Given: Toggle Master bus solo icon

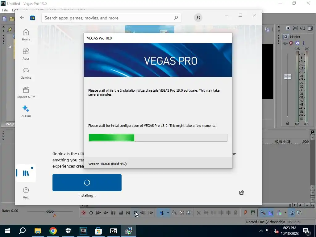Looking at the screenshot, I should [x=304, y=43].
